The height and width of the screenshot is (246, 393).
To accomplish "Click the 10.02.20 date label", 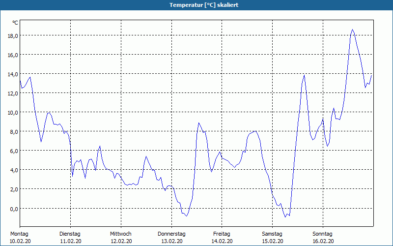I will pyautogui.click(x=20, y=242).
